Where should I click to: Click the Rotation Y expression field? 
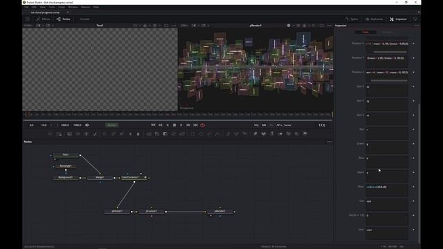tap(387, 61)
